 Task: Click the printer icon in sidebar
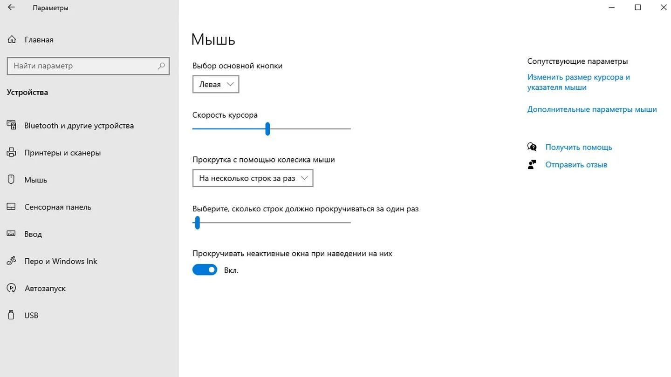point(12,153)
